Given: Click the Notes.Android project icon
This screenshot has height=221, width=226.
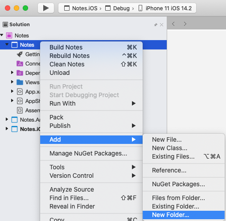Looking at the screenshot, I should (14, 120).
